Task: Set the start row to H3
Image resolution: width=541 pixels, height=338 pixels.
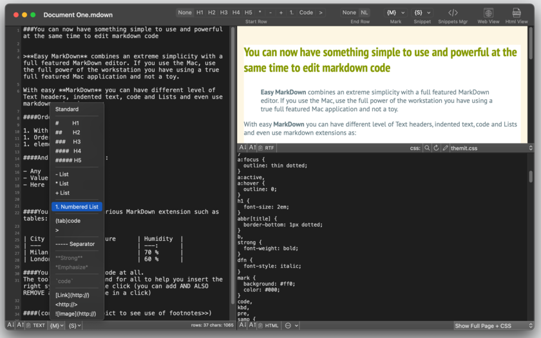Action: coord(224,12)
